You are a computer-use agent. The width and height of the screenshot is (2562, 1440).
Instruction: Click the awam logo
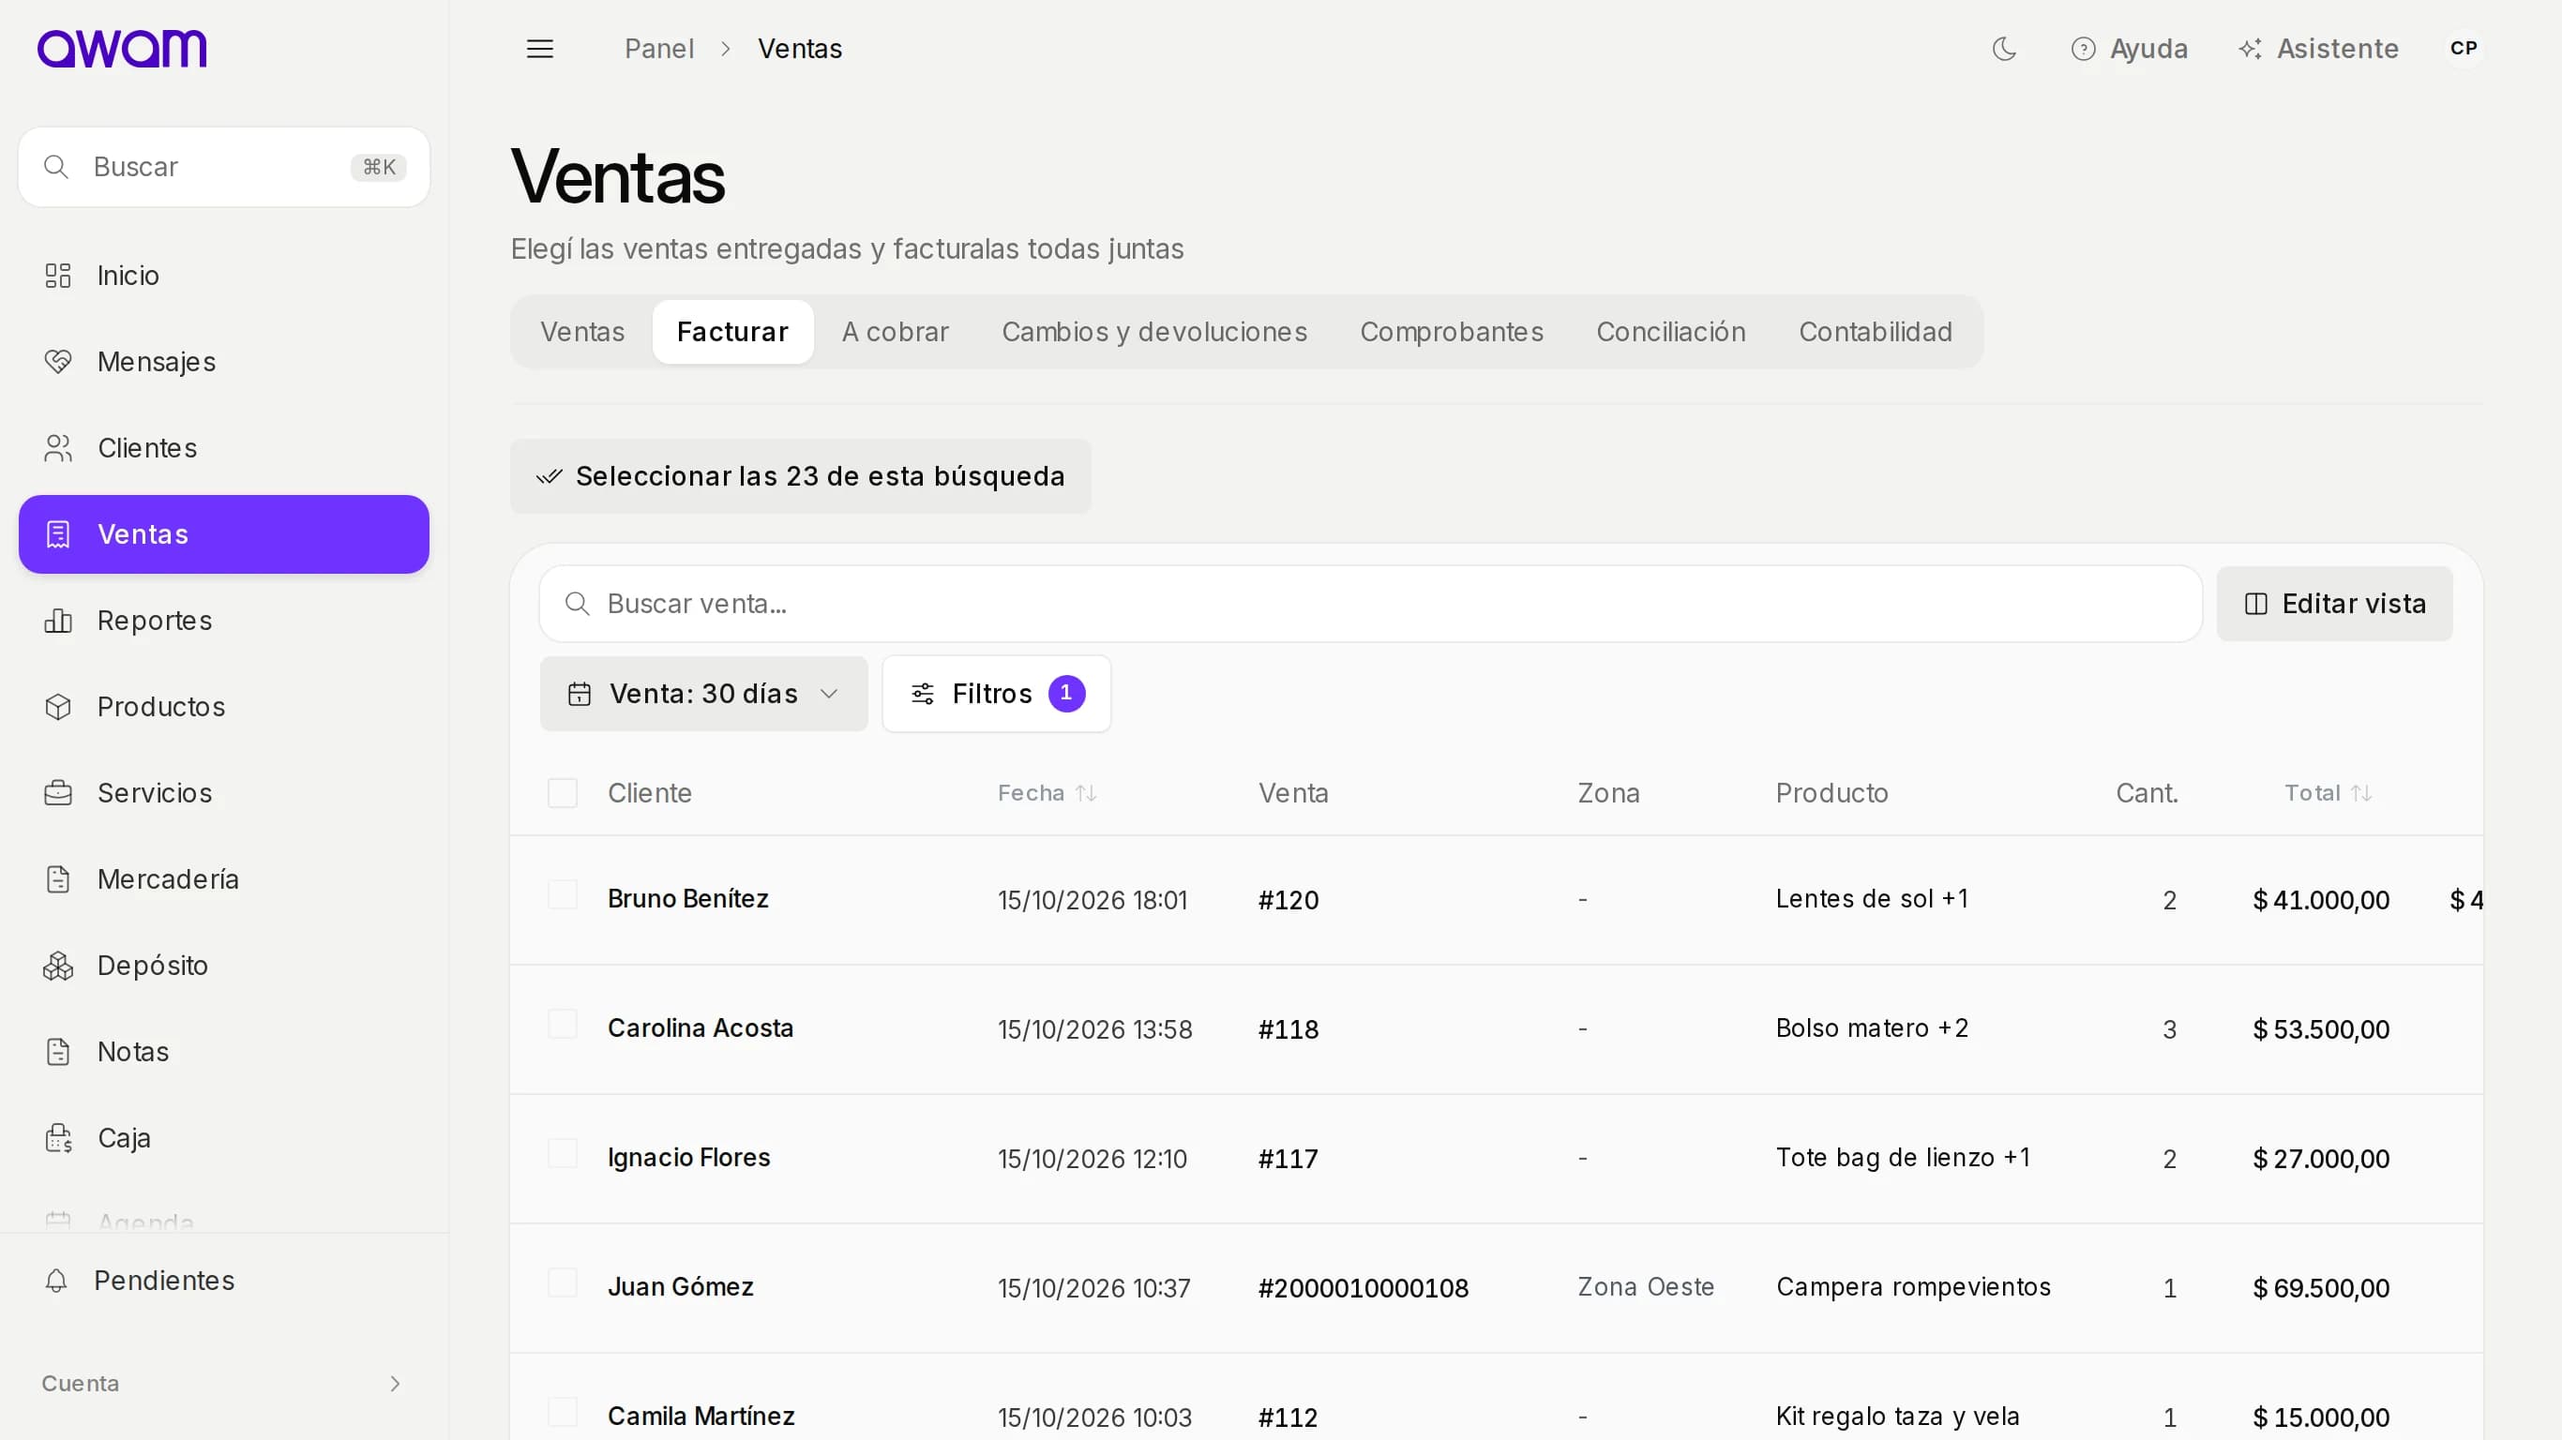(121, 48)
